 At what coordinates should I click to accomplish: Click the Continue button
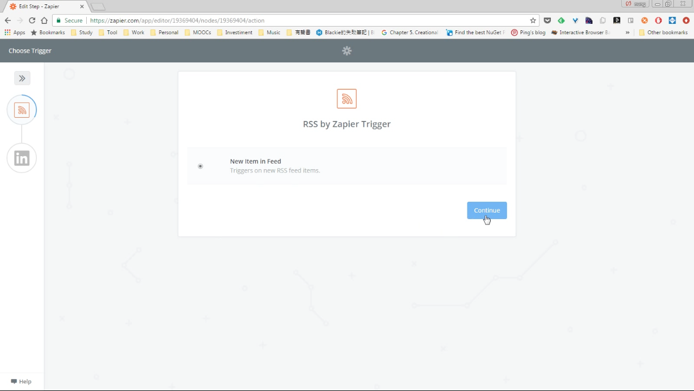point(487,210)
